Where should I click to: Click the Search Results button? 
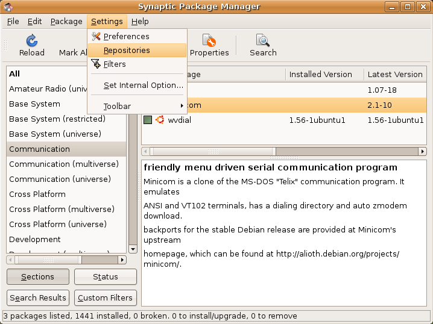point(38,298)
